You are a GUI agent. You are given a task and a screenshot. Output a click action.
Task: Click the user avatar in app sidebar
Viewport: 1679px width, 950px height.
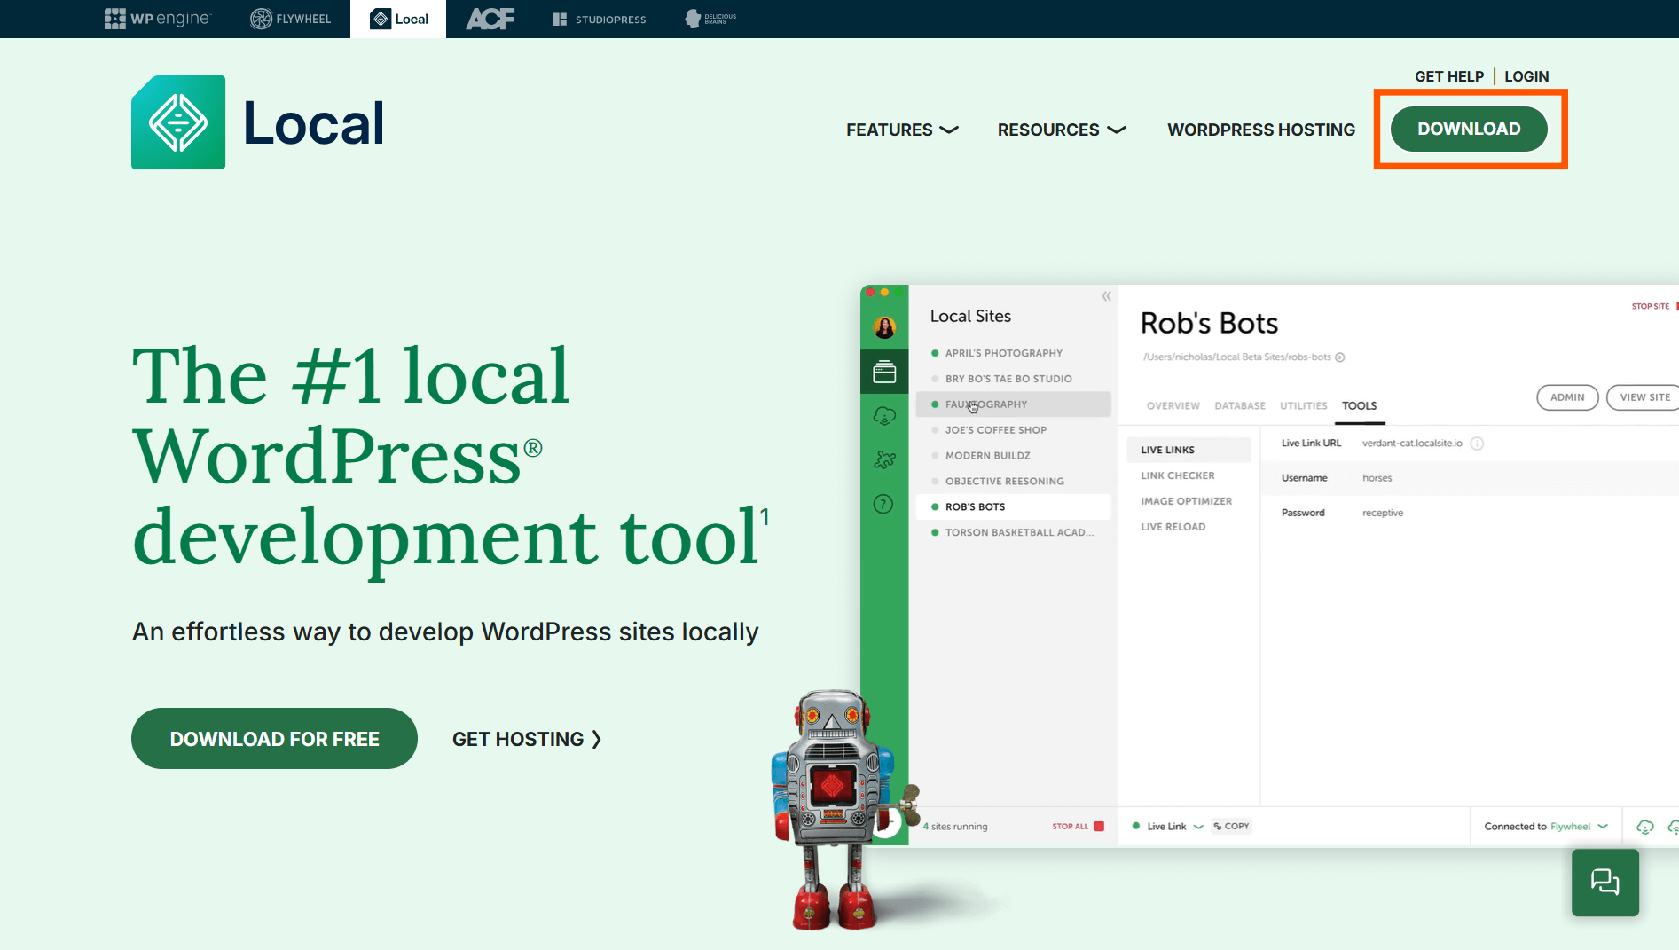click(884, 327)
